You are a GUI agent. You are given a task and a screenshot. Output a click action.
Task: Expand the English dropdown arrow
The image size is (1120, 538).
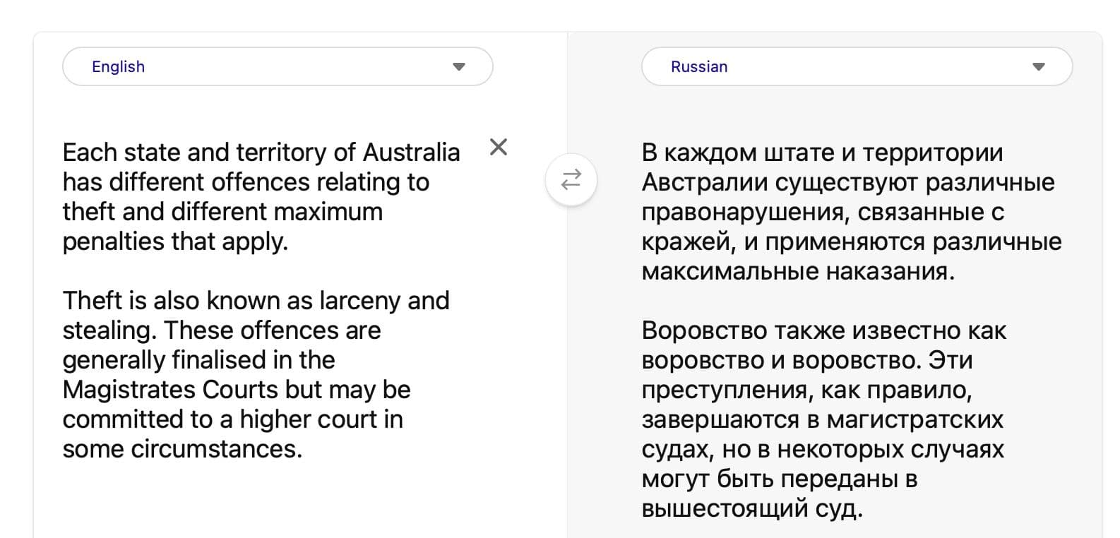[459, 67]
